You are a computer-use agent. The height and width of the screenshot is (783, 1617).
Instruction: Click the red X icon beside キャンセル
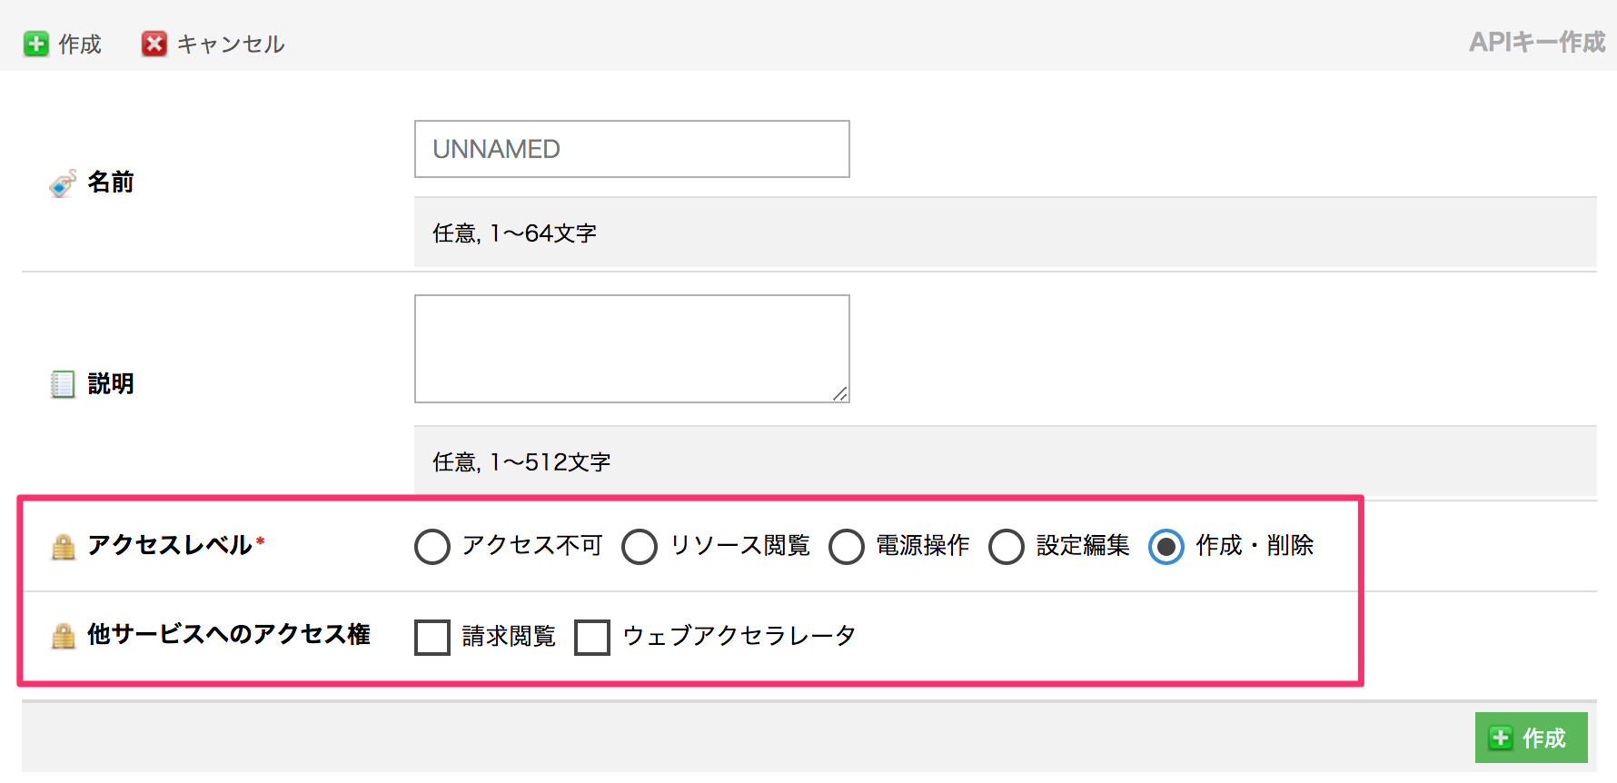[154, 43]
